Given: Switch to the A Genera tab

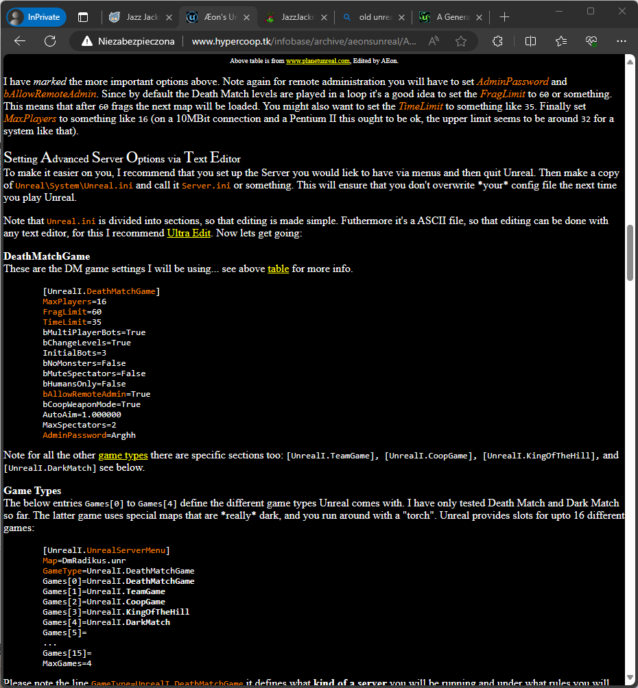Looking at the screenshot, I should pos(445,17).
